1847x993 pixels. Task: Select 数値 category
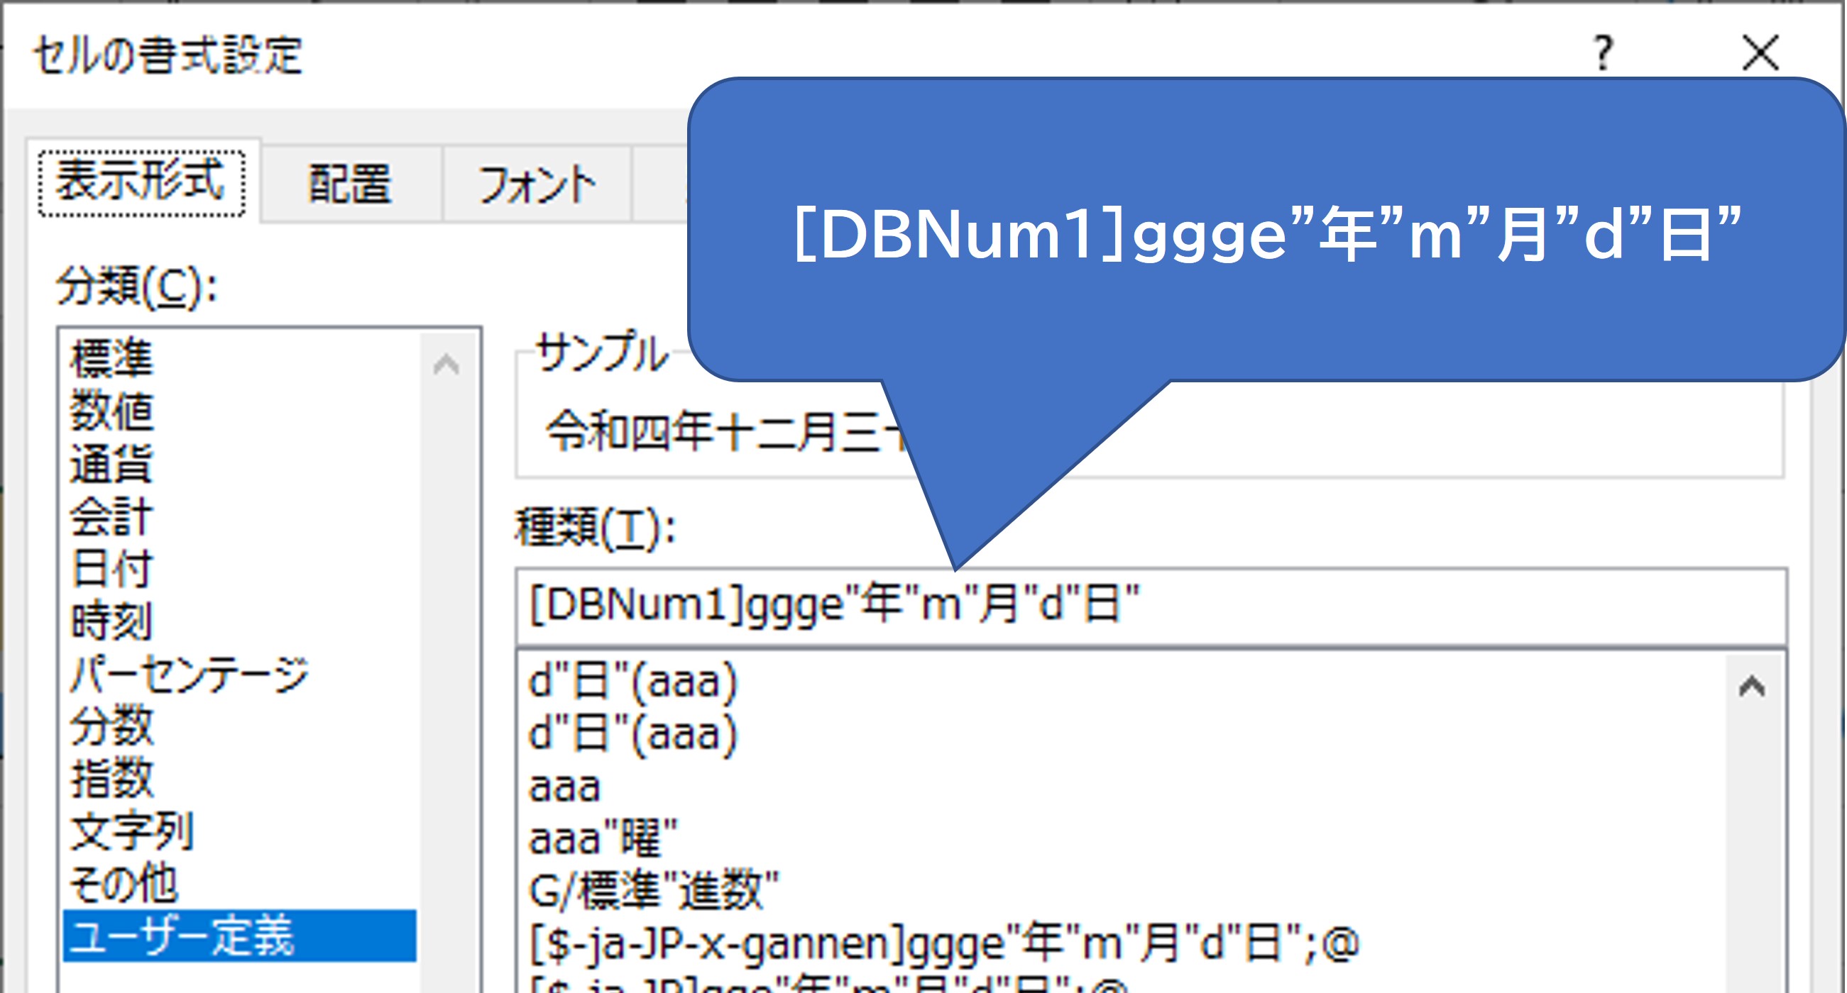113,411
